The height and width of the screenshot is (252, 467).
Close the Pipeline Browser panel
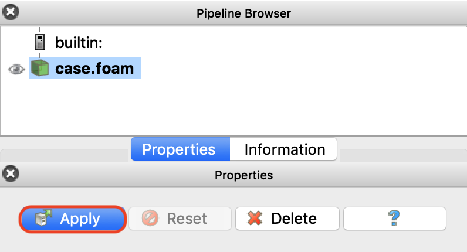10,11
